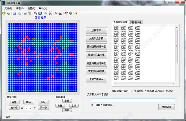Image resolution: width=186 pixels, height=121 pixels.
Task: Switch to the 字符串字模 tab
Action: (135, 22)
